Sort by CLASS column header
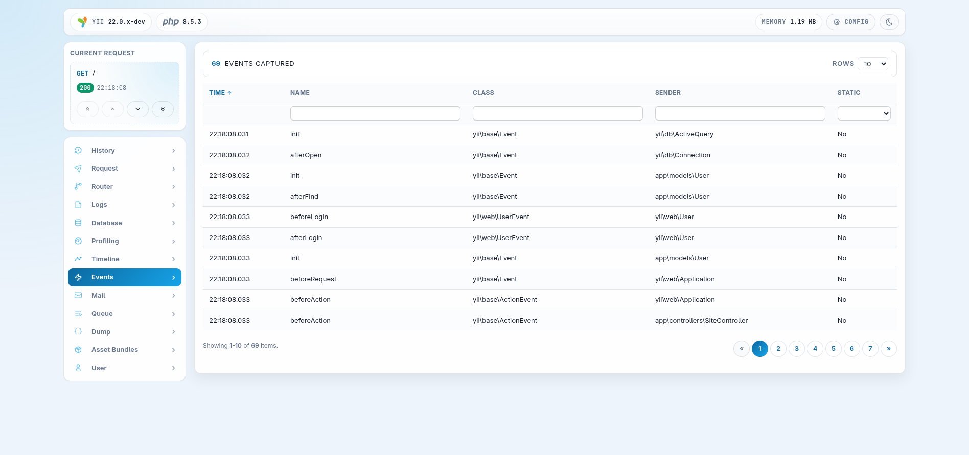969x455 pixels. click(x=483, y=93)
